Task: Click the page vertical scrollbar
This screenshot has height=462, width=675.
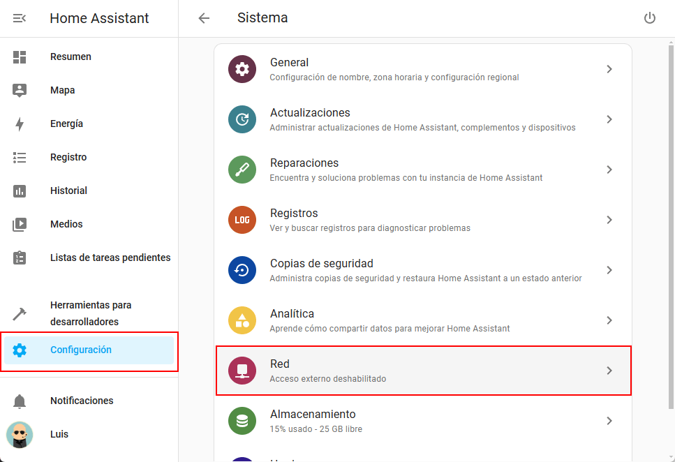Action: [671, 209]
